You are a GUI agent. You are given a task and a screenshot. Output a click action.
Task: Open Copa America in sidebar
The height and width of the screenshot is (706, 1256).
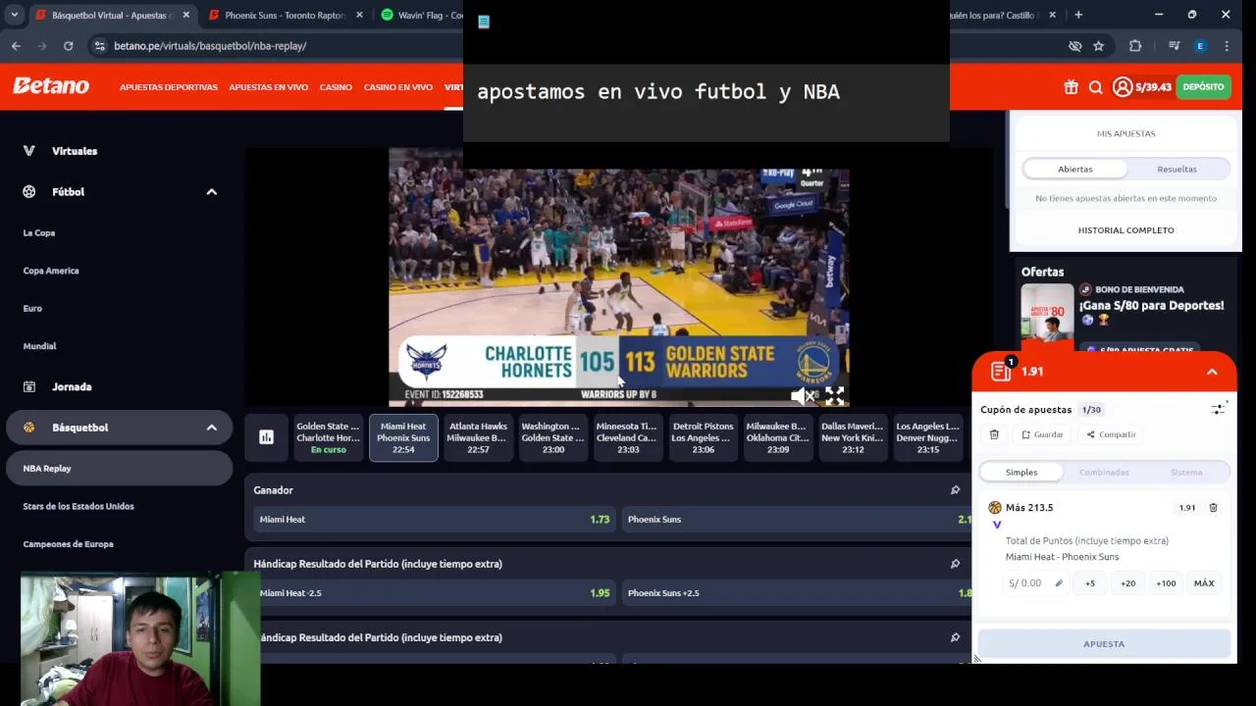tap(51, 271)
